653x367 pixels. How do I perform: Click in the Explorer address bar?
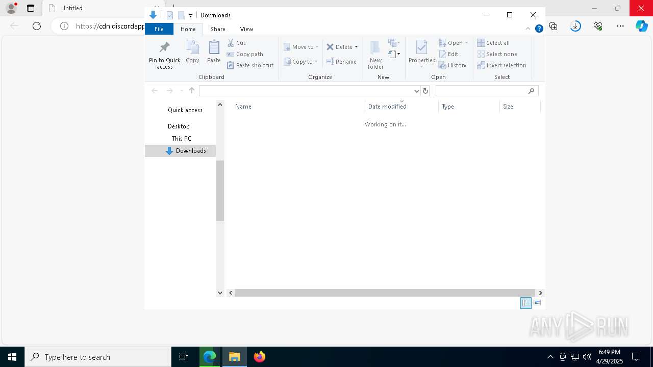(x=306, y=91)
